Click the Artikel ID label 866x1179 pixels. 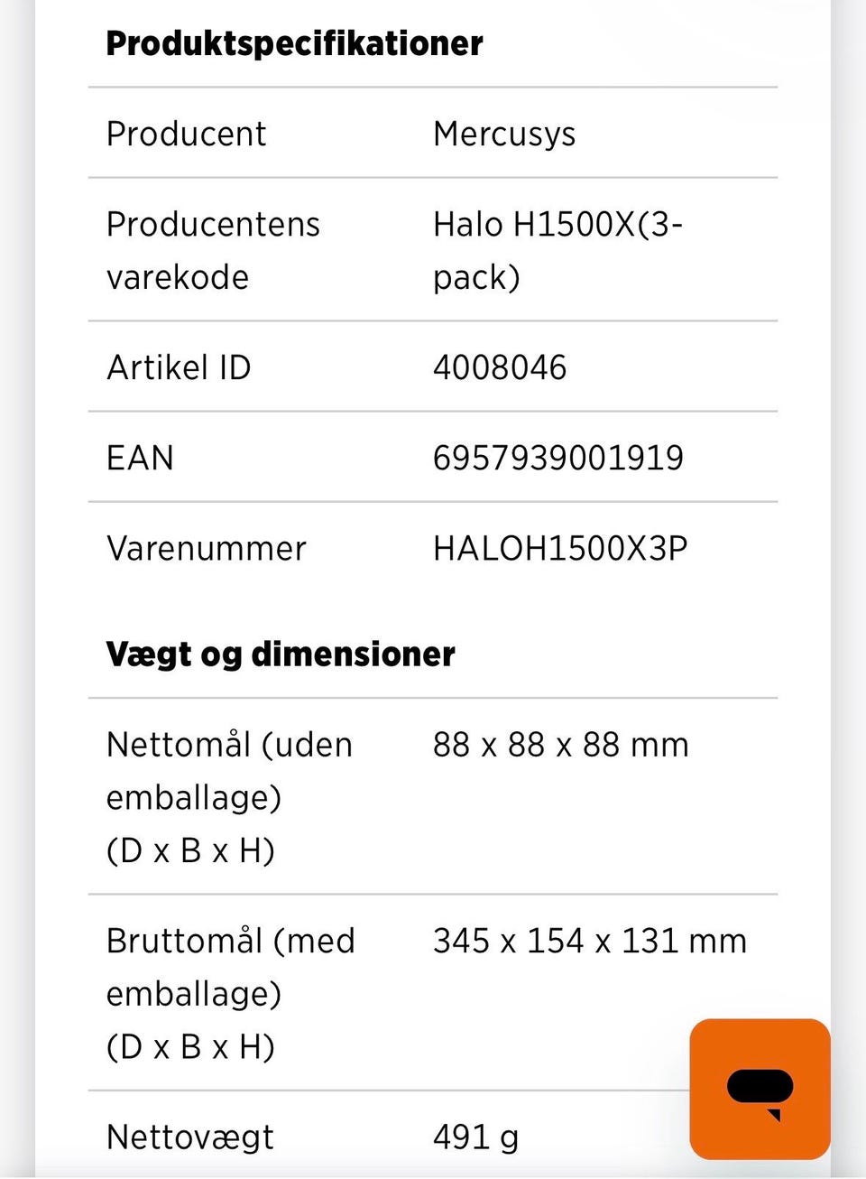click(x=179, y=367)
